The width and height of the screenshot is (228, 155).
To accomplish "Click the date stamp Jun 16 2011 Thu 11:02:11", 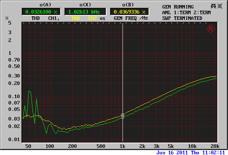I will click(x=191, y=153).
